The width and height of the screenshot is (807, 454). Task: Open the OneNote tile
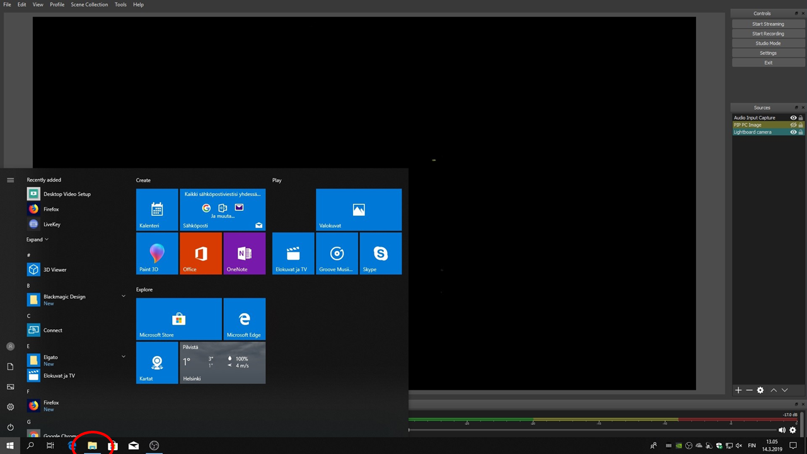[x=245, y=253]
